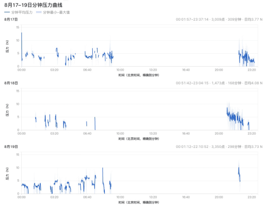Click the 压力 (N) axis title on 8月19日 chart
This screenshot has width=266, height=208.
[x=7, y=174]
